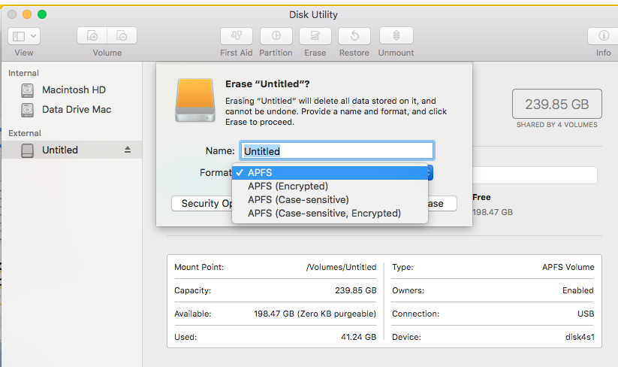Click the green zoom window button
Viewport: 618px width, 367px height.
[42, 14]
